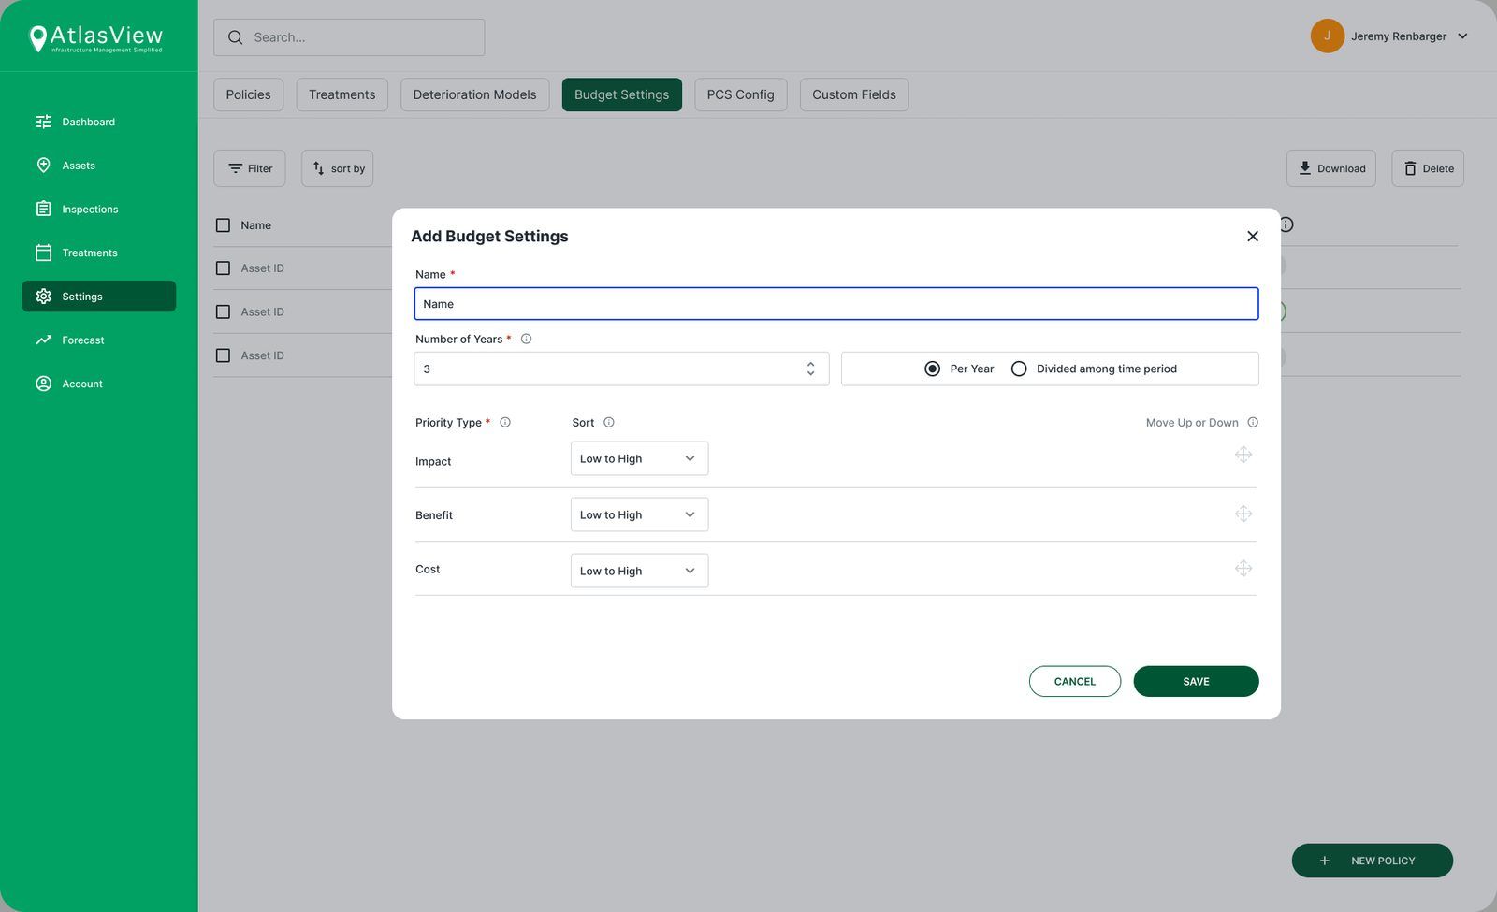Check the third Asset ID row checkbox
The width and height of the screenshot is (1497, 912).
pos(223,355)
